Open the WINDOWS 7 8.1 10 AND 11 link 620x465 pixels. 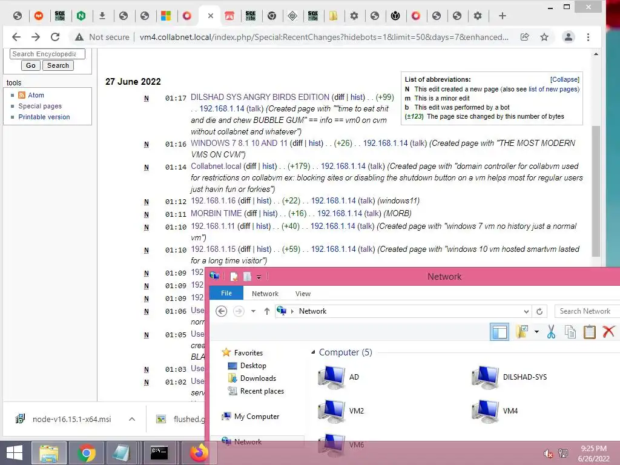239,143
